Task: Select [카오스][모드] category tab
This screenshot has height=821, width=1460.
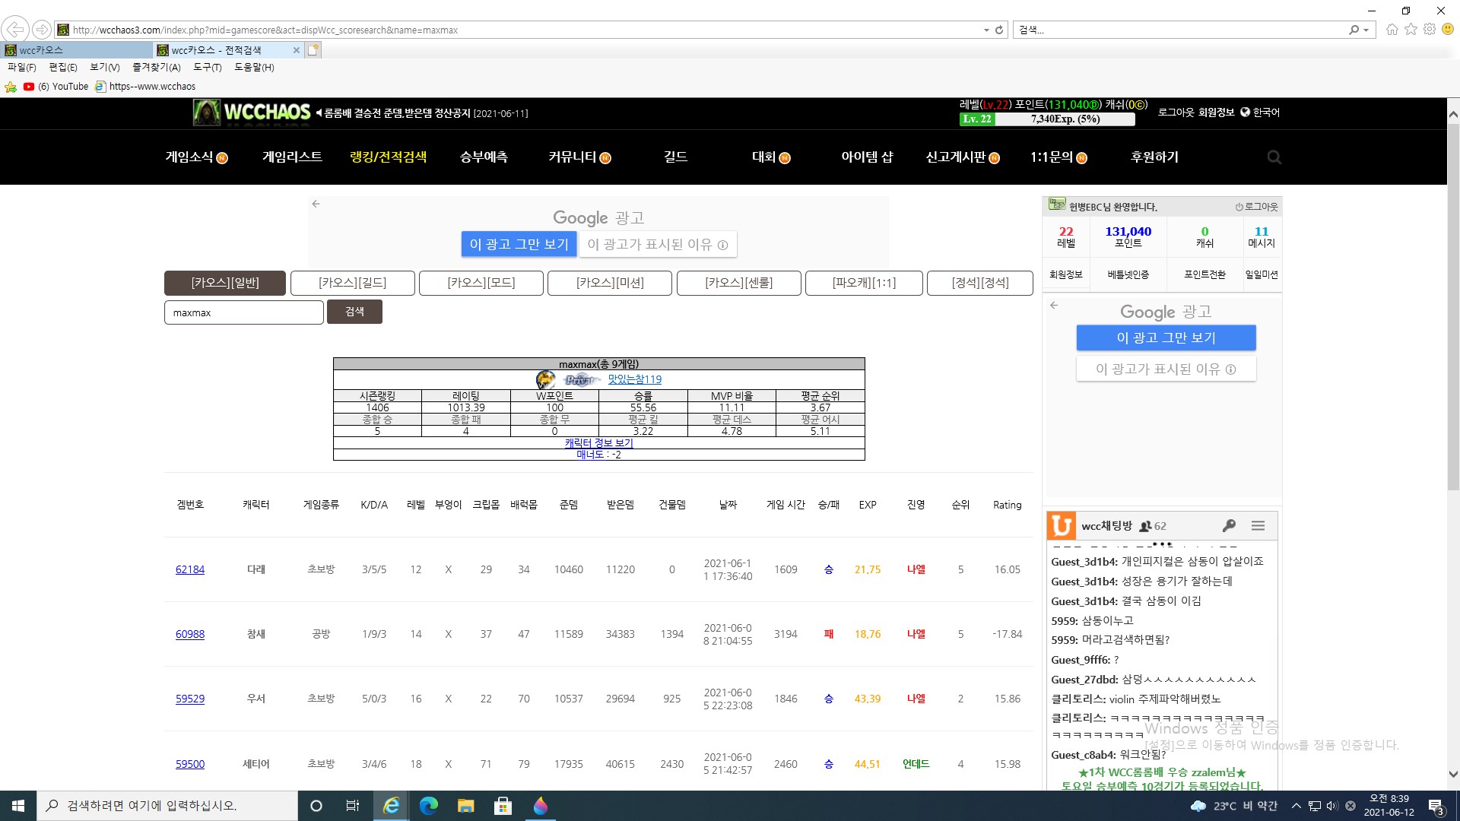Action: pyautogui.click(x=481, y=283)
